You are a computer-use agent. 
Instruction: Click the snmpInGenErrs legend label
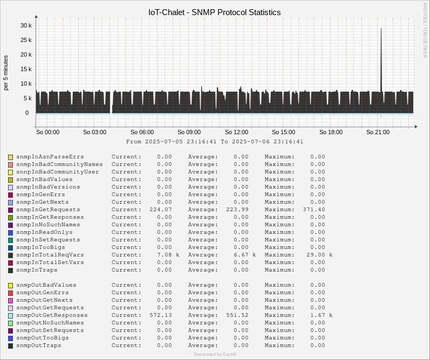click(40, 195)
